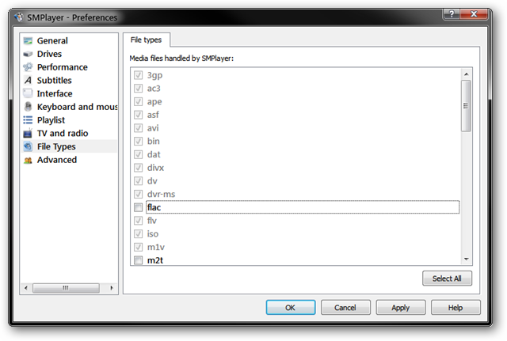Uncheck the m1v file type checkbox
Image resolution: width=507 pixels, height=341 pixels.
pyautogui.click(x=138, y=248)
